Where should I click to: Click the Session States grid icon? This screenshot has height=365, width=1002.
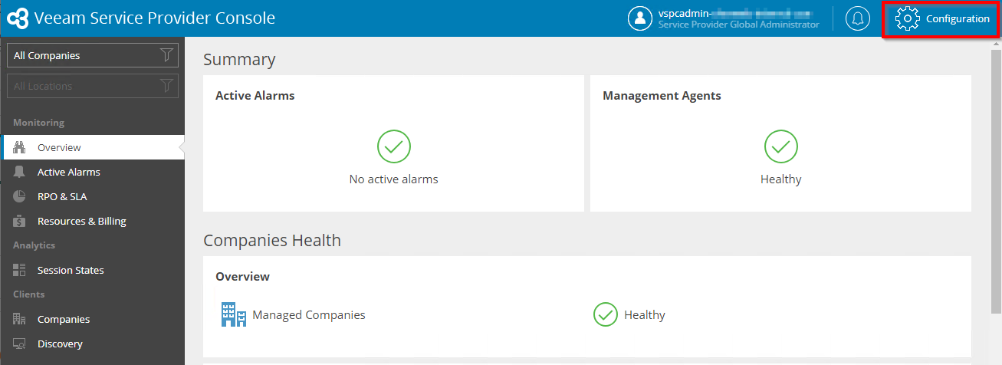(20, 270)
